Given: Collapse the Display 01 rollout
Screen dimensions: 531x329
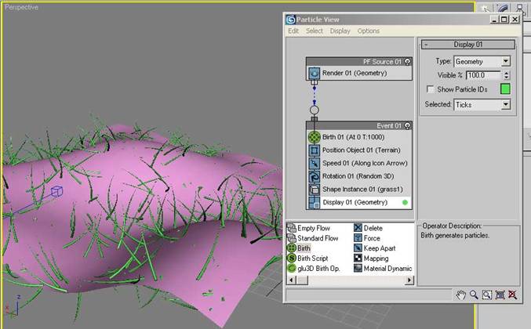Looking at the screenshot, I should 468,45.
